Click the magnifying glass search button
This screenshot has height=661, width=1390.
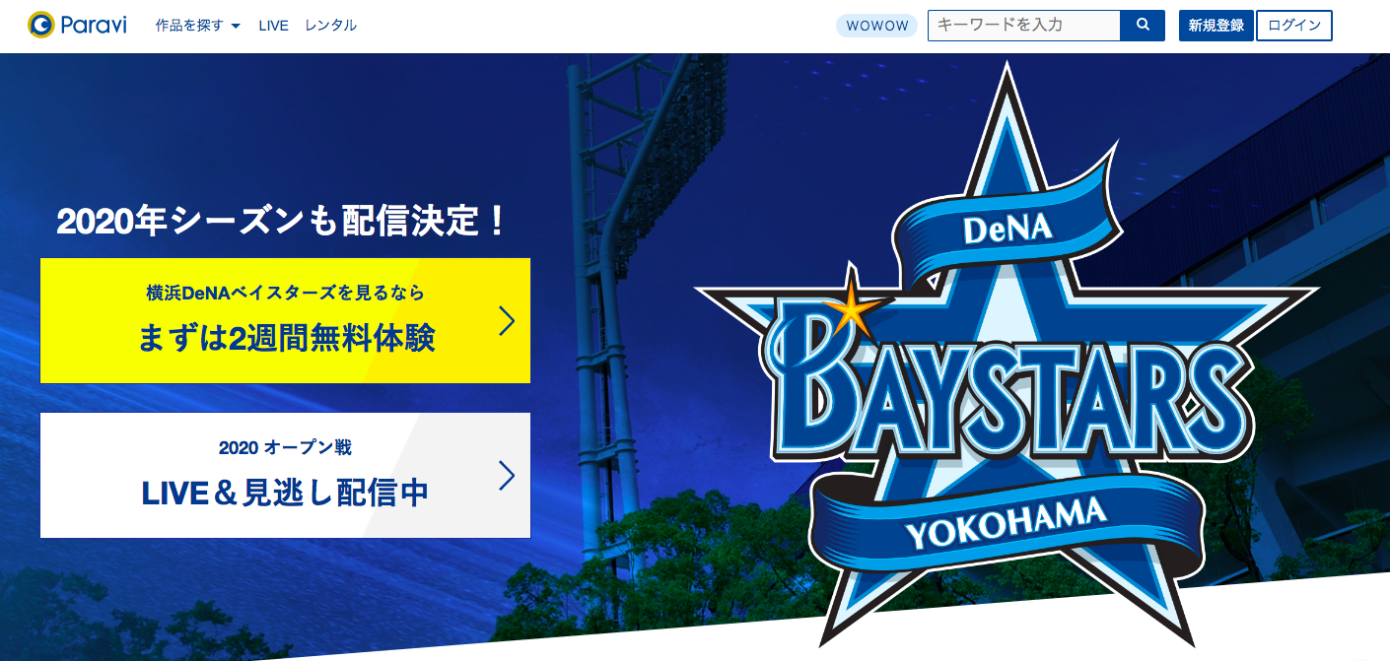pos(1143,26)
